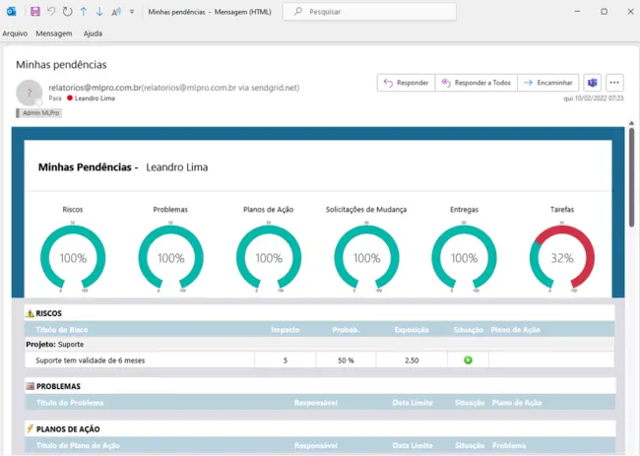Click 'Projeto: Suporte' group row
Image resolution: width=640 pixels, height=456 pixels.
319,344
